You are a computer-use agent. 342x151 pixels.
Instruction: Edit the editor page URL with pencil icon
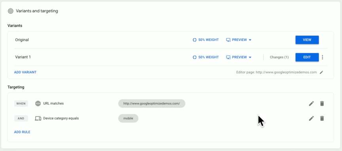(321, 72)
